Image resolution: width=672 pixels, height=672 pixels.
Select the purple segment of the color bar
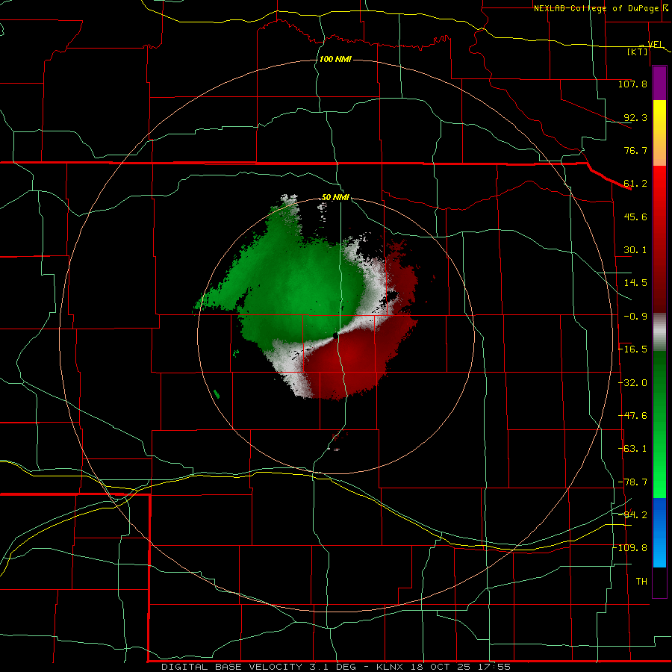659,83
